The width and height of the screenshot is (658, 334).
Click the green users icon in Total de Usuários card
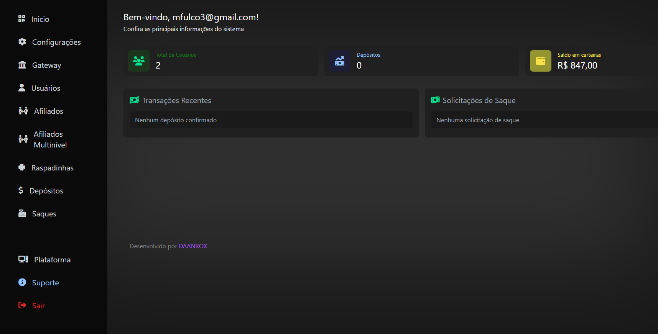[x=139, y=61]
